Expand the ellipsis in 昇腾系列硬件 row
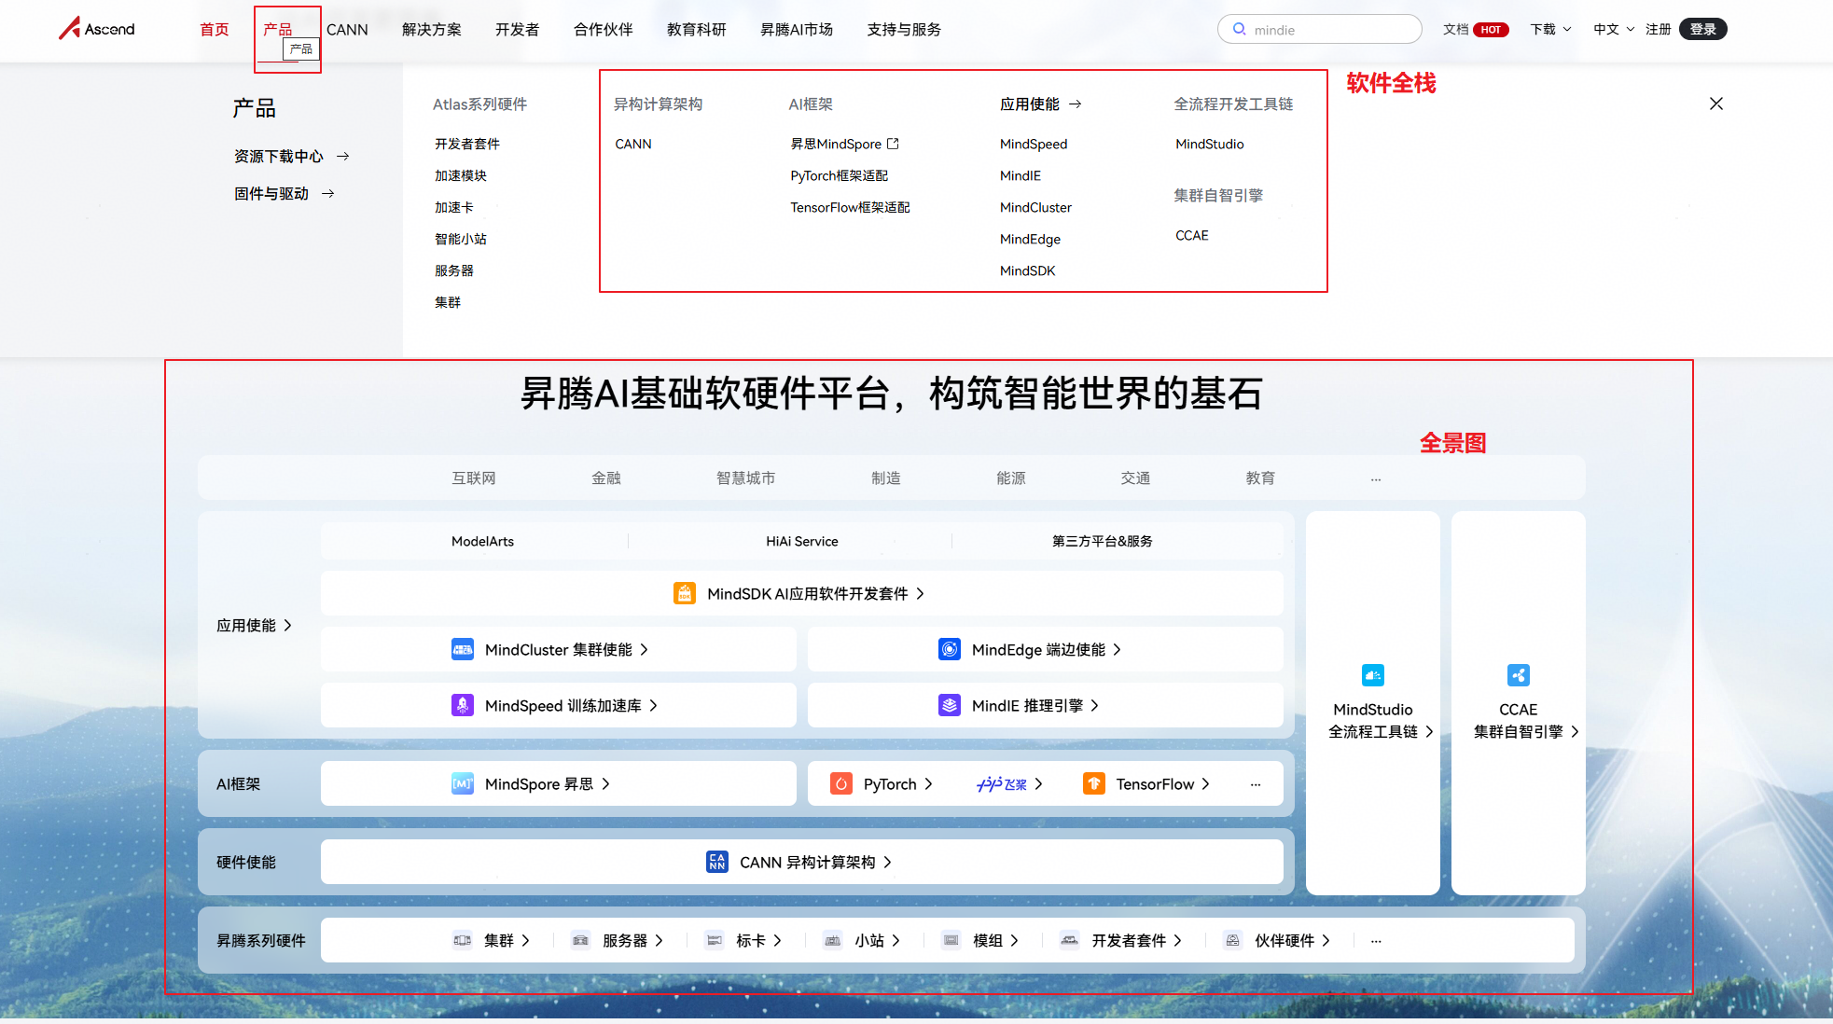 [1376, 940]
